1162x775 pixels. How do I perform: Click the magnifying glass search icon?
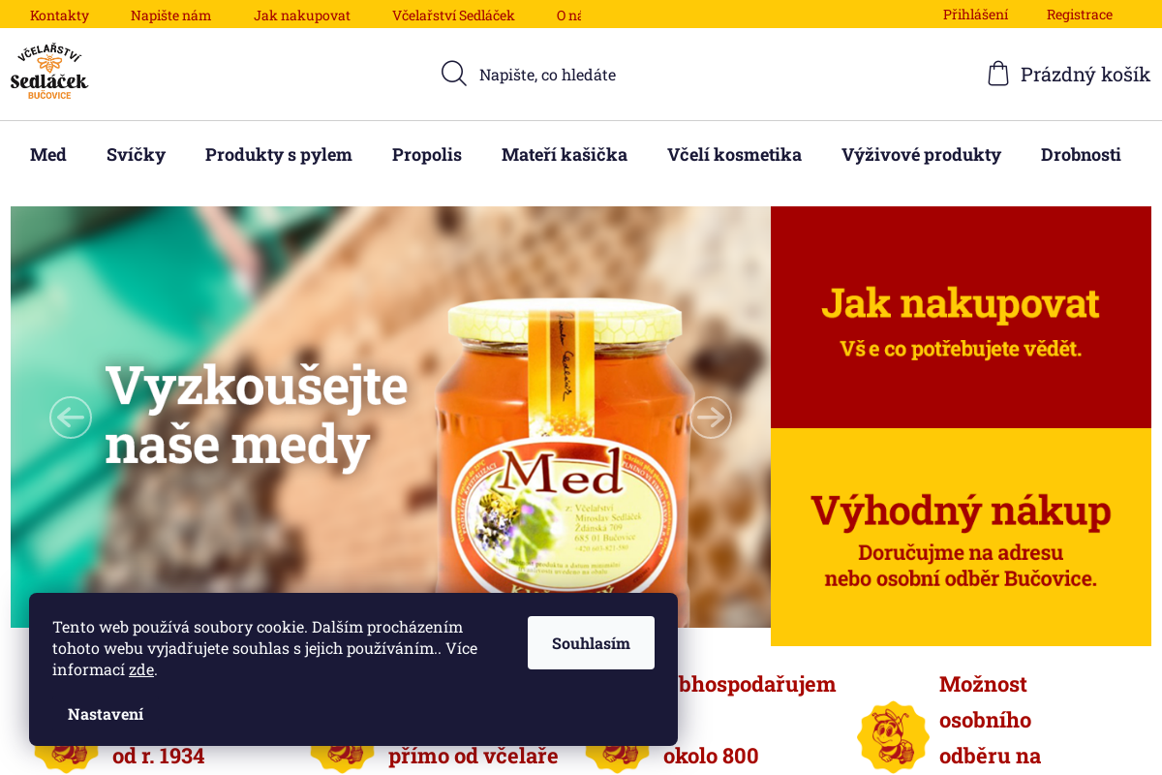454,74
